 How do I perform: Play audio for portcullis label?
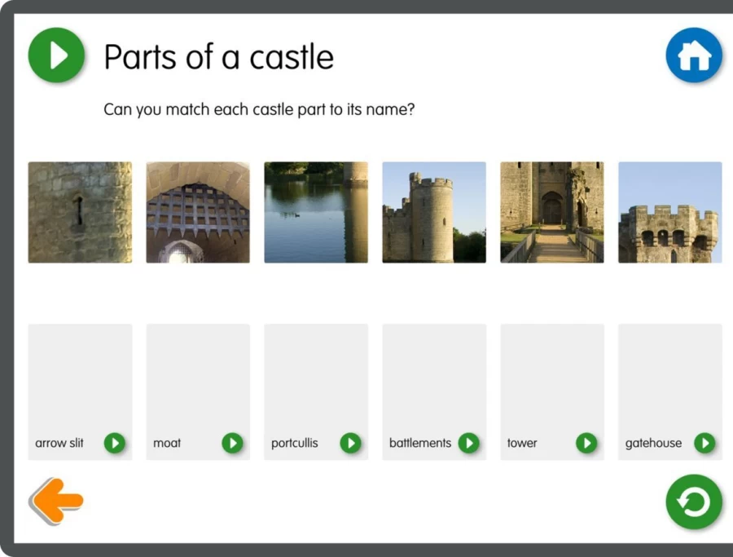[x=350, y=443]
